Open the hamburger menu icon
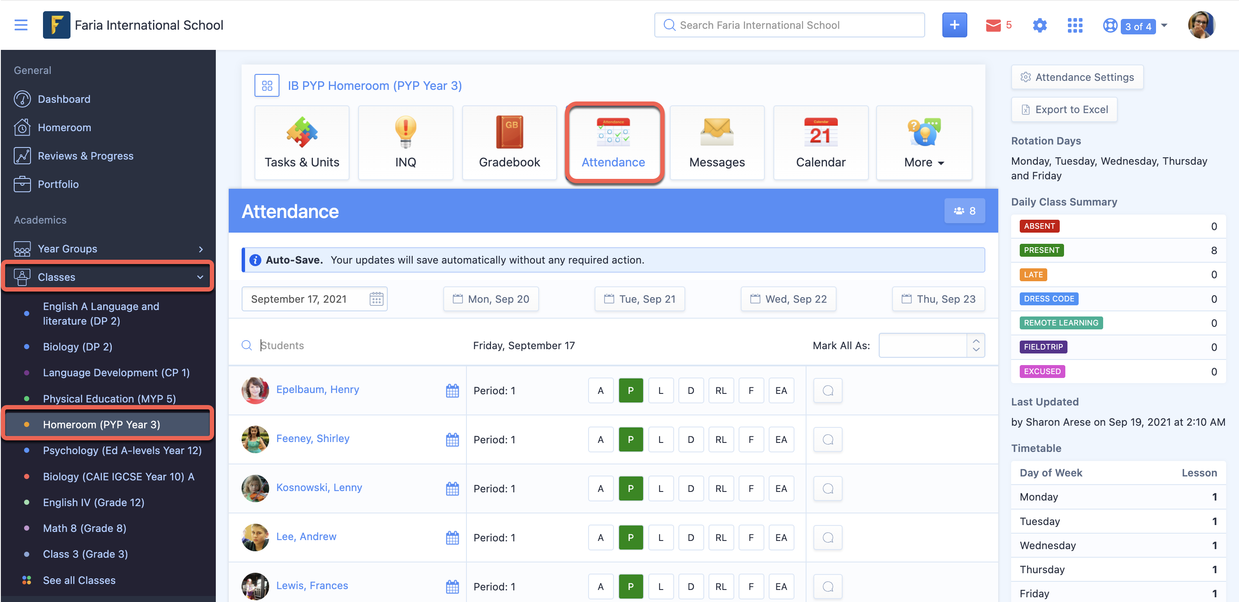This screenshot has height=602, width=1239. point(21,25)
